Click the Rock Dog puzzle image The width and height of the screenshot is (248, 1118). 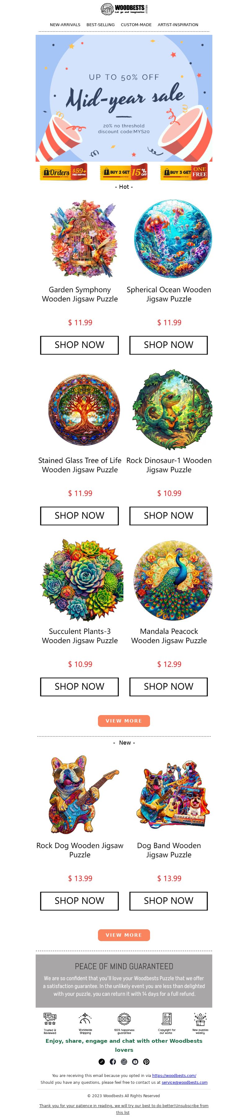80,795
